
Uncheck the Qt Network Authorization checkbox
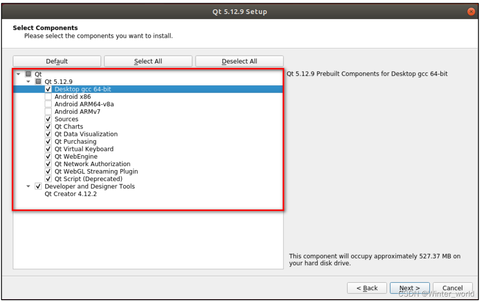[x=48, y=164]
